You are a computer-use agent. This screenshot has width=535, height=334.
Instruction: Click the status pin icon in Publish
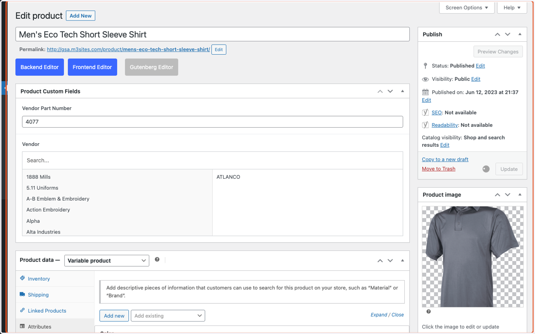pyautogui.click(x=425, y=66)
